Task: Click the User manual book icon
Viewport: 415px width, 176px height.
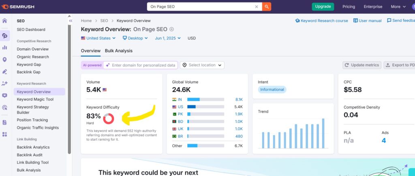Action: click(x=355, y=21)
